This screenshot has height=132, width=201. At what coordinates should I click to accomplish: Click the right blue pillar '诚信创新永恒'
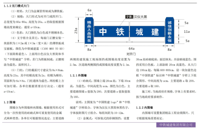click(x=170, y=31)
